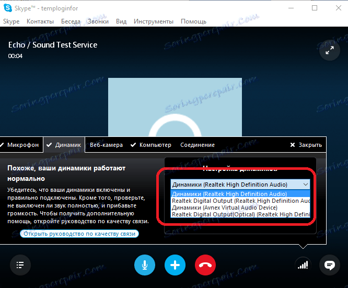Choose the Realtek Digital Output option (without Optical)
The width and height of the screenshot is (348, 288).
point(240,201)
